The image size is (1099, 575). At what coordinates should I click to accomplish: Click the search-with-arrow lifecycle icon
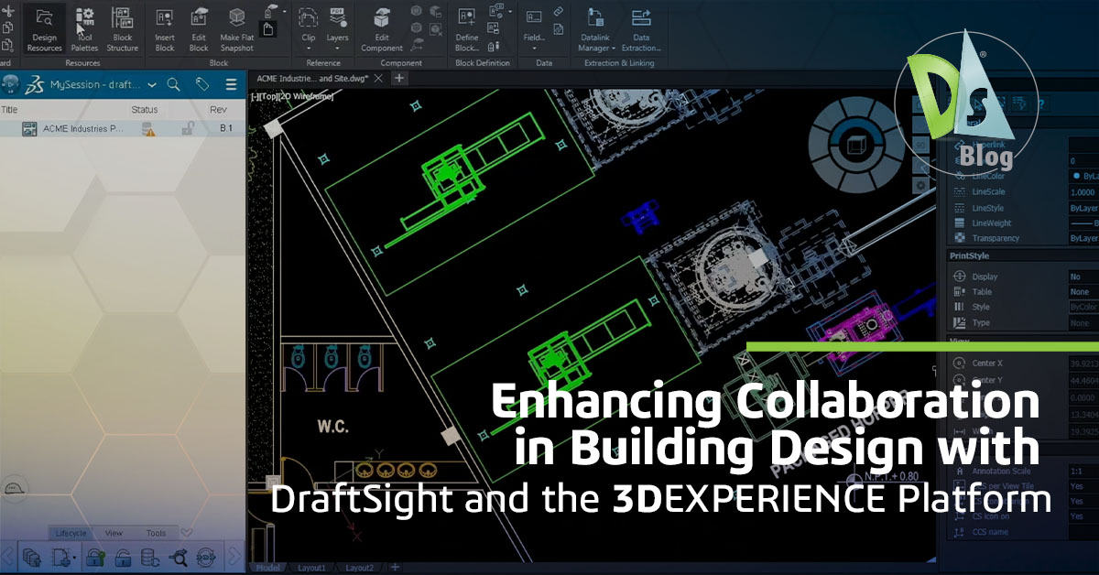pos(179,557)
